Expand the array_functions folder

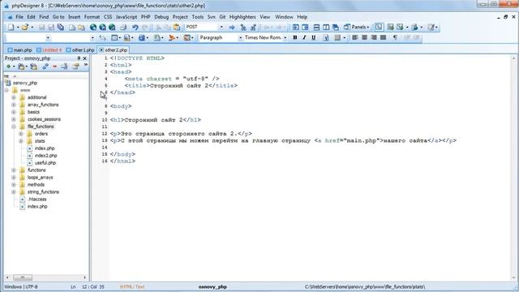pyautogui.click(x=14, y=105)
